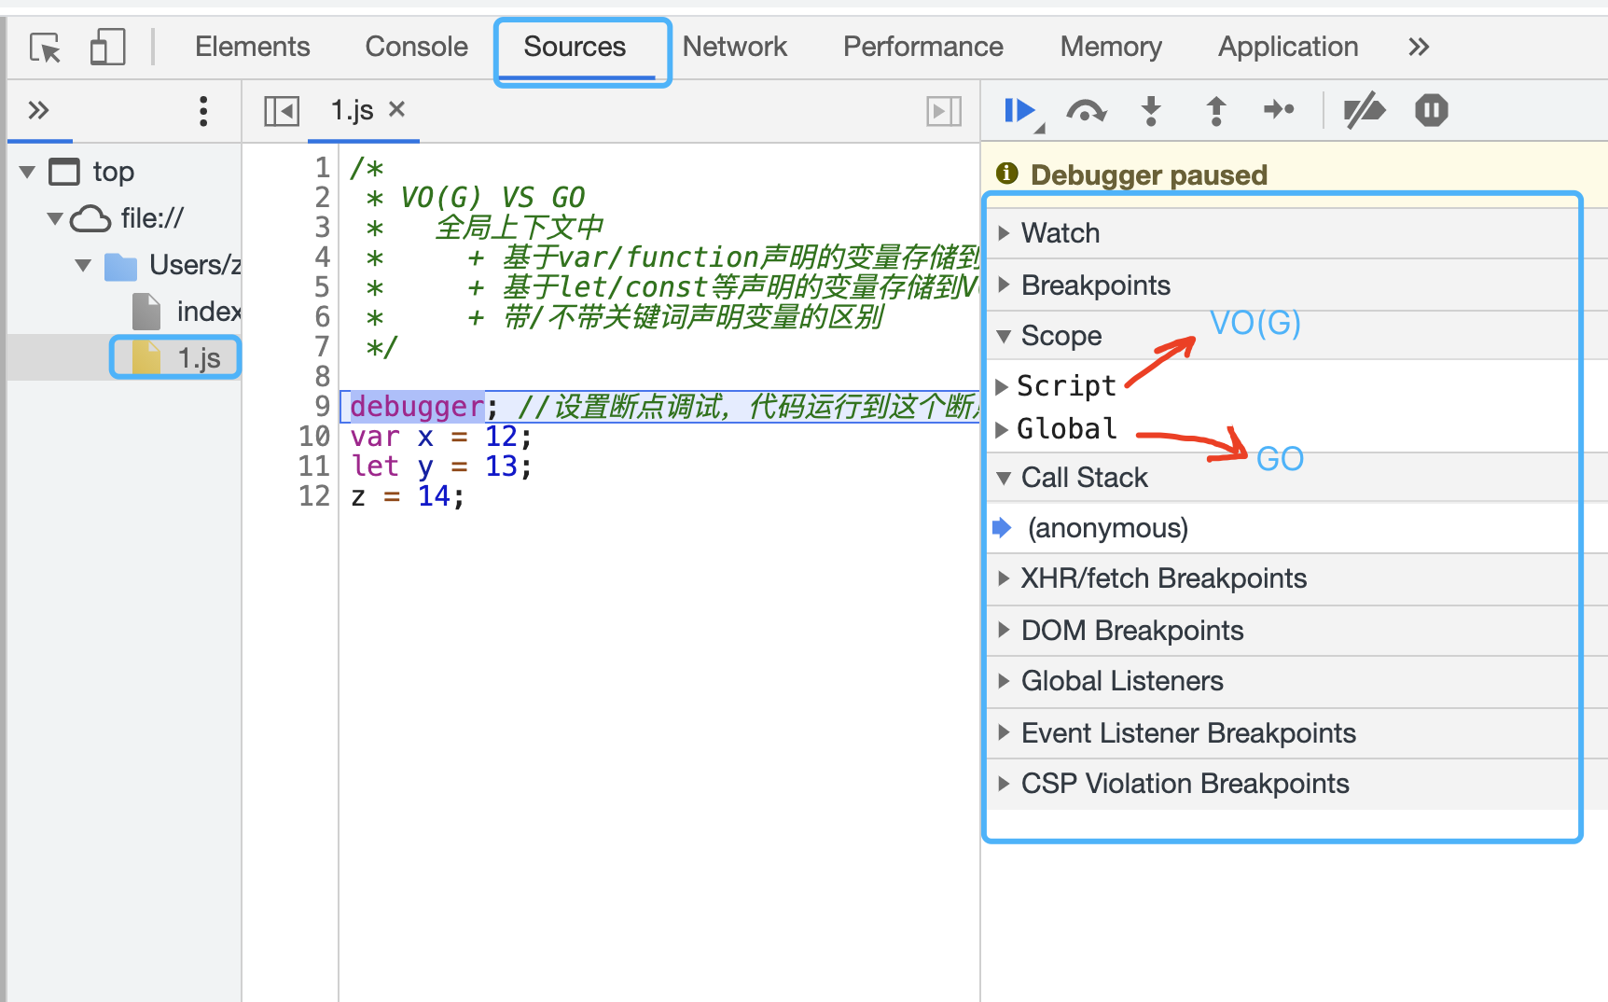Screen dimensions: 1608x1002
Task: Go to the Performance tab
Action: tap(923, 47)
